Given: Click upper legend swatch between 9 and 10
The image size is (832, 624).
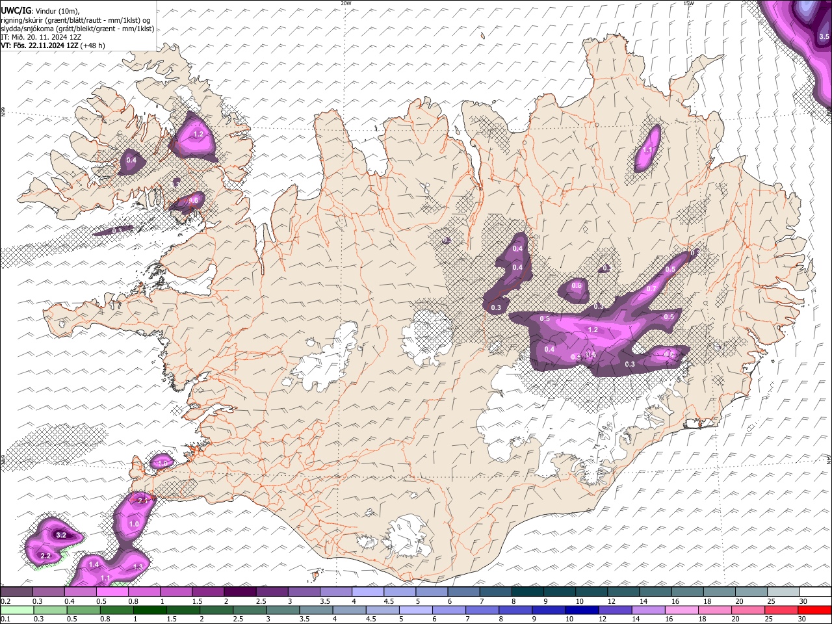Looking at the screenshot, I should [x=560, y=592].
